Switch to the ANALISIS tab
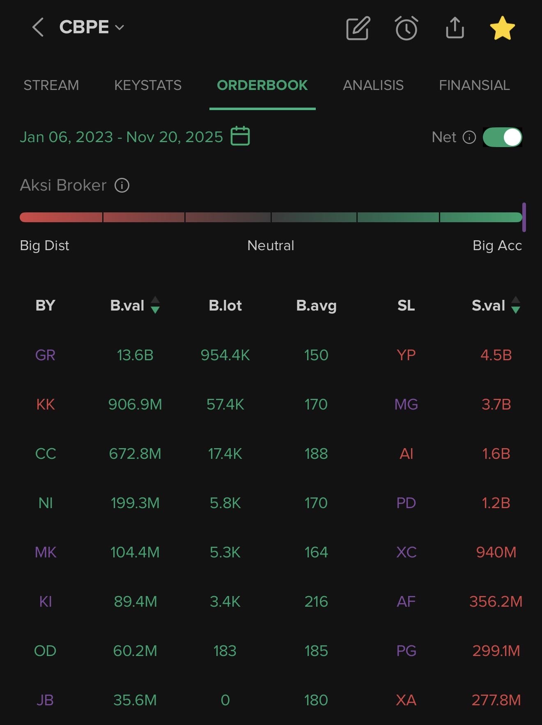This screenshot has width=542, height=725. click(x=373, y=85)
